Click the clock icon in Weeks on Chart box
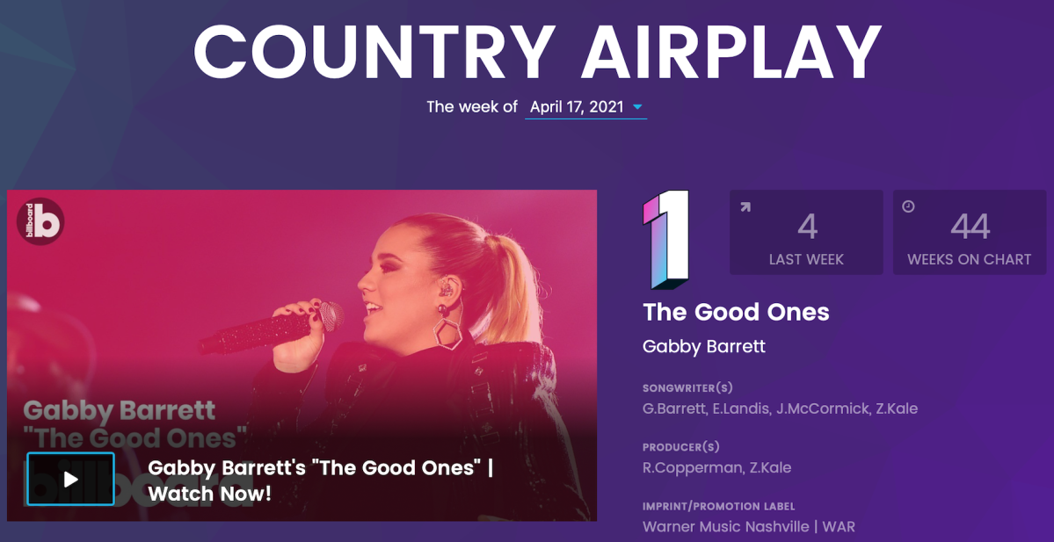This screenshot has width=1054, height=542. click(908, 206)
